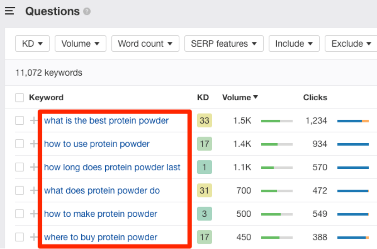Click plus icon beside 'what does protein powder do'

click(34, 191)
